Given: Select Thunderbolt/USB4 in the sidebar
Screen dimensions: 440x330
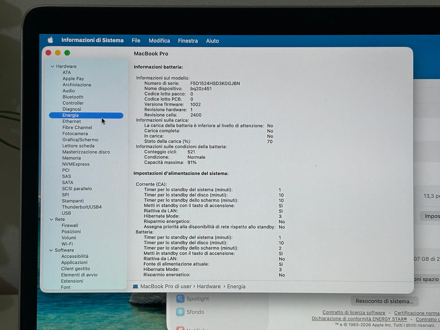Looking at the screenshot, I should pos(82,207).
